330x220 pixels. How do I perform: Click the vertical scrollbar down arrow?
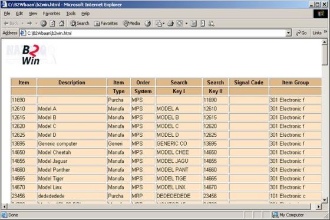[325, 199]
